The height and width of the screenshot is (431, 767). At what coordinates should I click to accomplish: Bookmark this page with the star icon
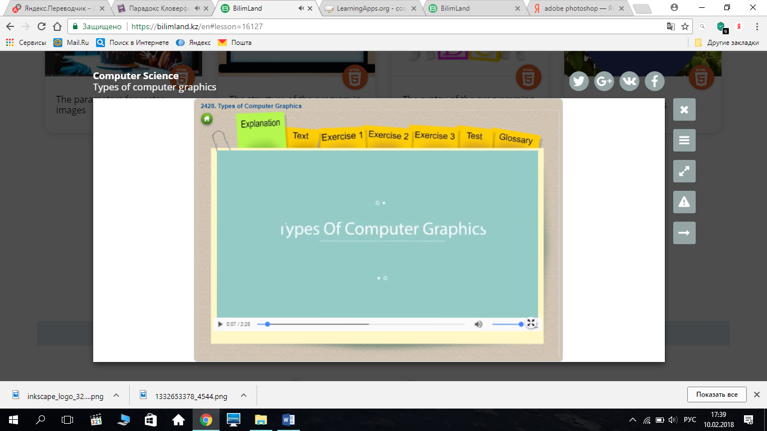685,26
